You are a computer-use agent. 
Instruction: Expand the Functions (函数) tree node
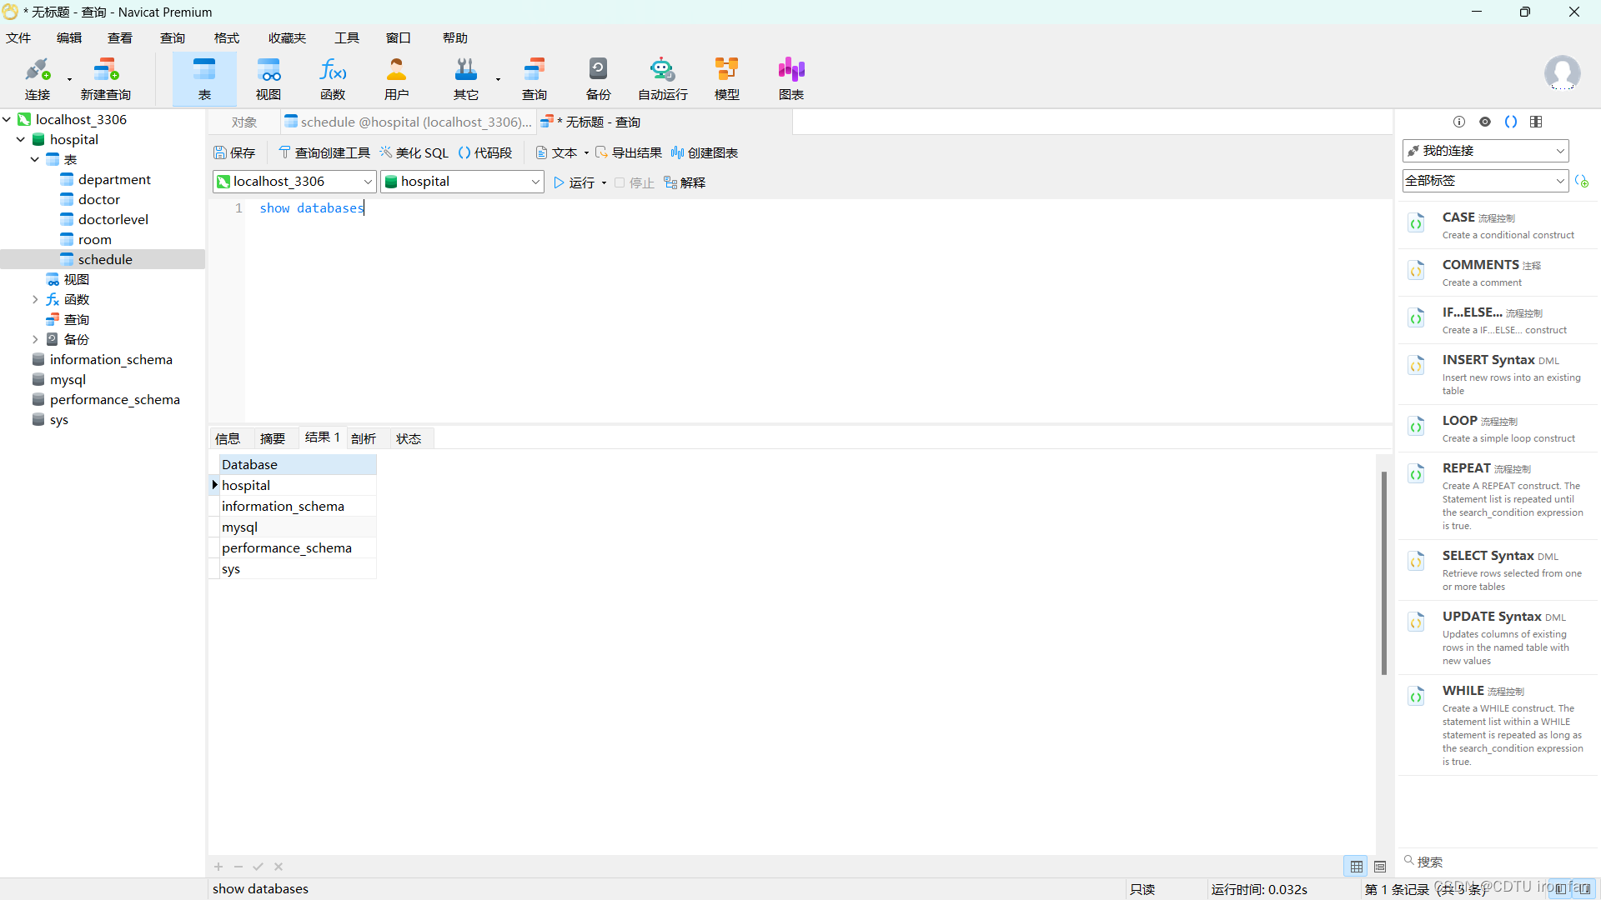tap(35, 299)
